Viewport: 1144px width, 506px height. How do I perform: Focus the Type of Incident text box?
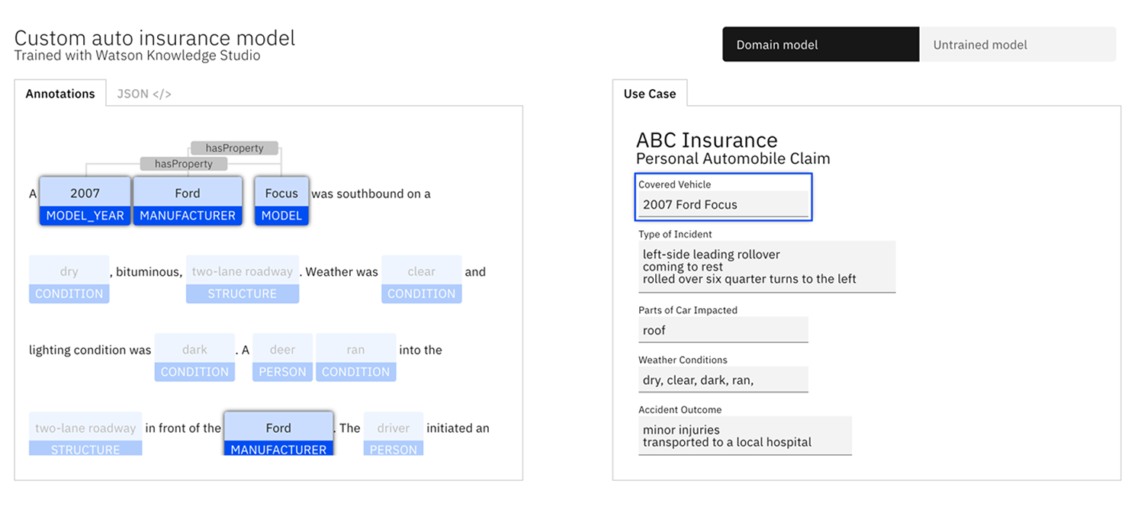[766, 267]
